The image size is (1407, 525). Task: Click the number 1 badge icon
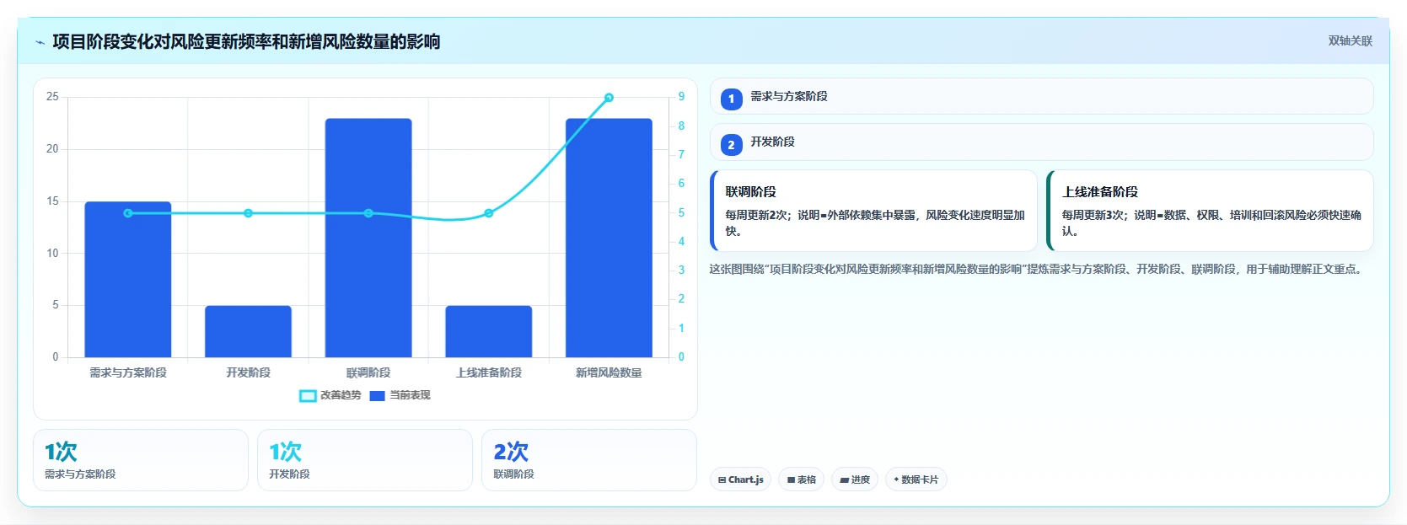point(731,99)
